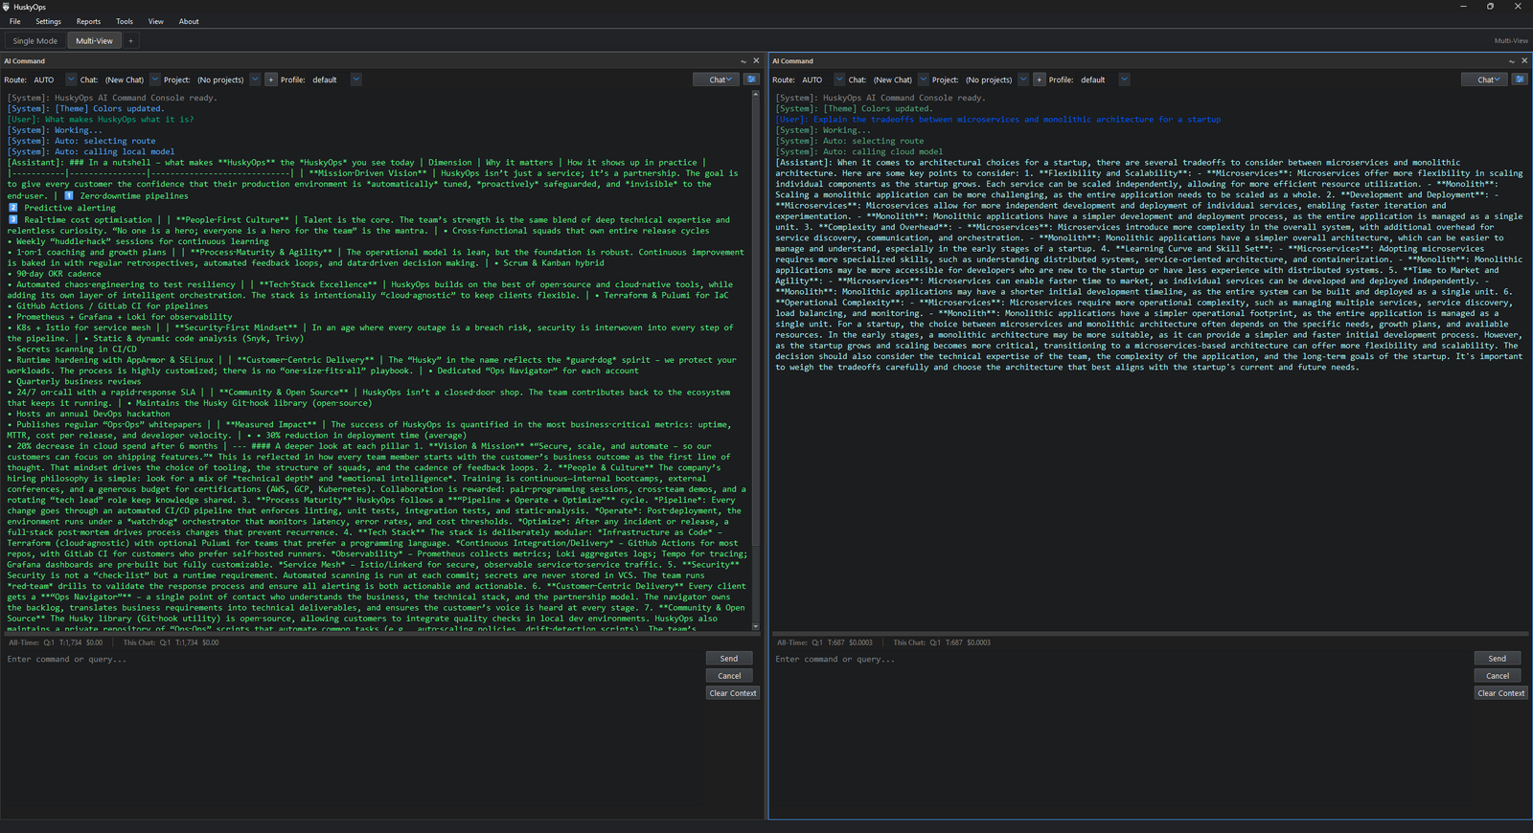Expand the Profile dropdown in left panel
Viewport: 1533px width, 833px height.
(x=355, y=79)
